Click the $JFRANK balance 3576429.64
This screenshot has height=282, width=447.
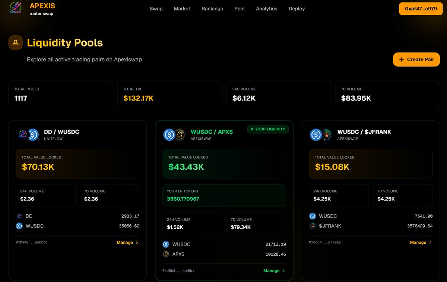420,226
